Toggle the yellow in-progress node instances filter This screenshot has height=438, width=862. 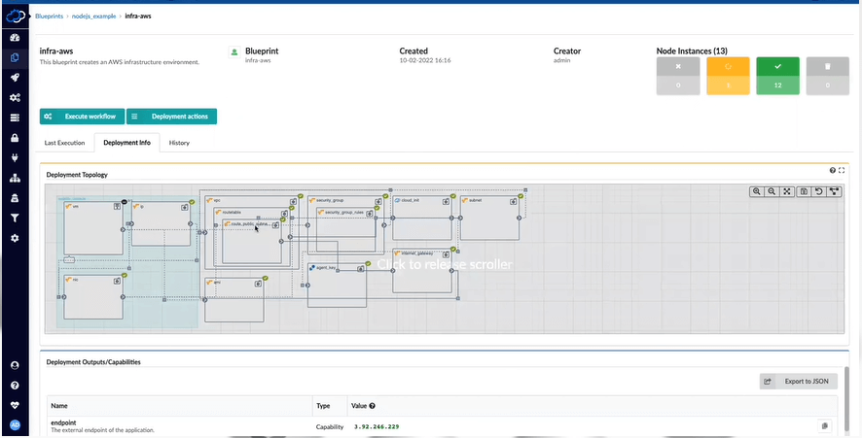pos(728,67)
